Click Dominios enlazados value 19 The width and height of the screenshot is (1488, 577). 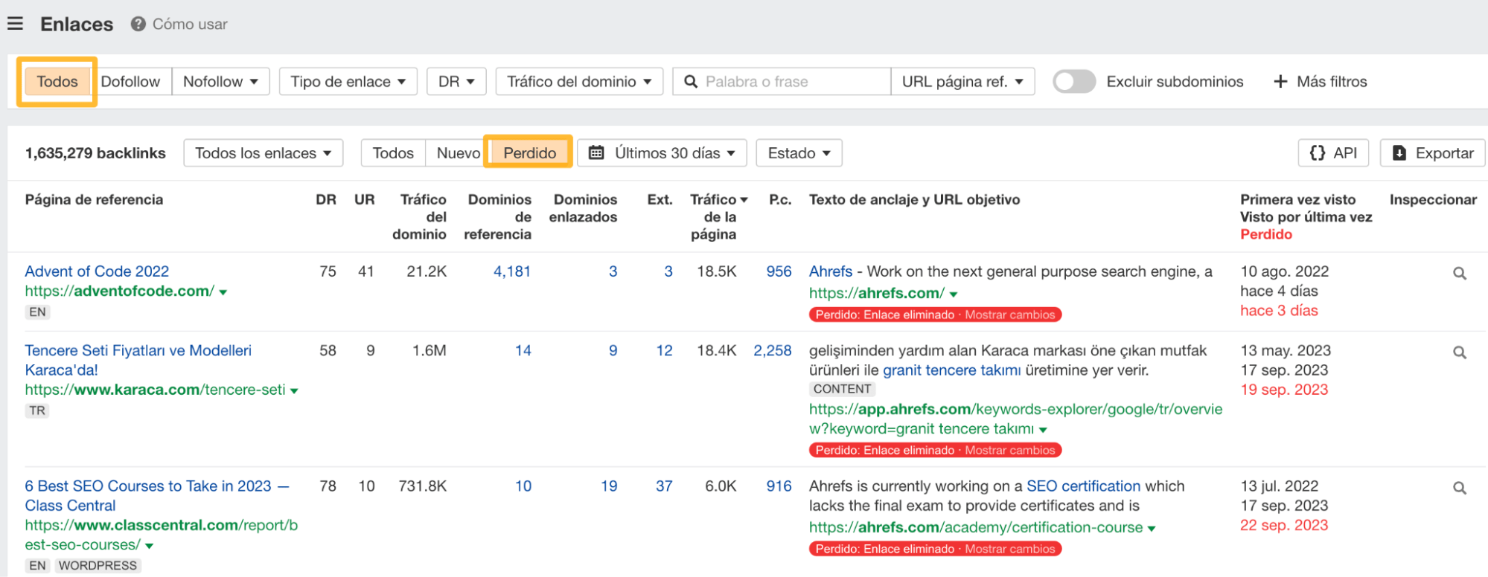609,486
